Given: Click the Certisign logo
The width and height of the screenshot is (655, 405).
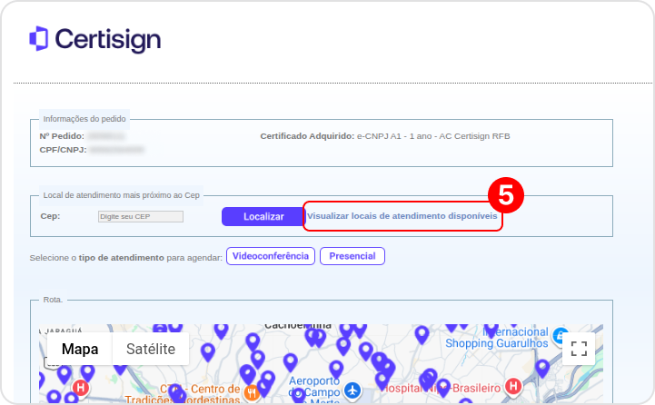Looking at the screenshot, I should pos(94,39).
